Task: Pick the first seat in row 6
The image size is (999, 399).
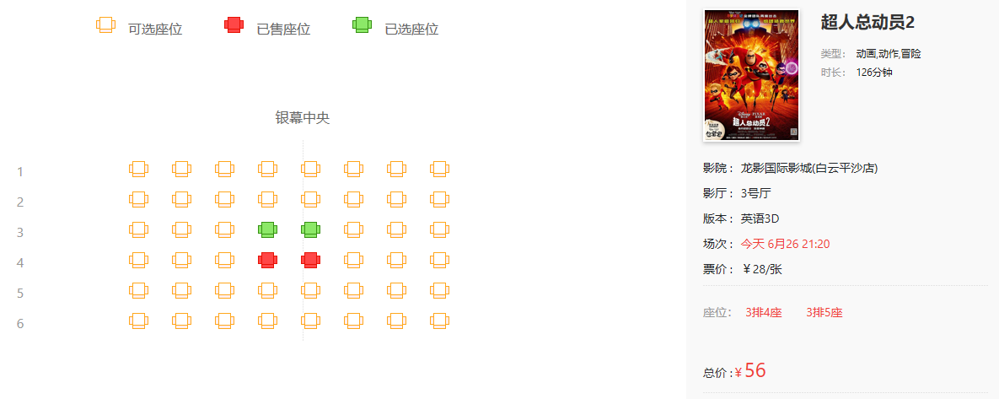Action: (x=139, y=321)
